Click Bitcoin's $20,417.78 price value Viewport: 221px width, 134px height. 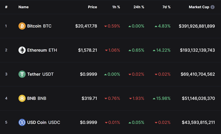pos(86,26)
